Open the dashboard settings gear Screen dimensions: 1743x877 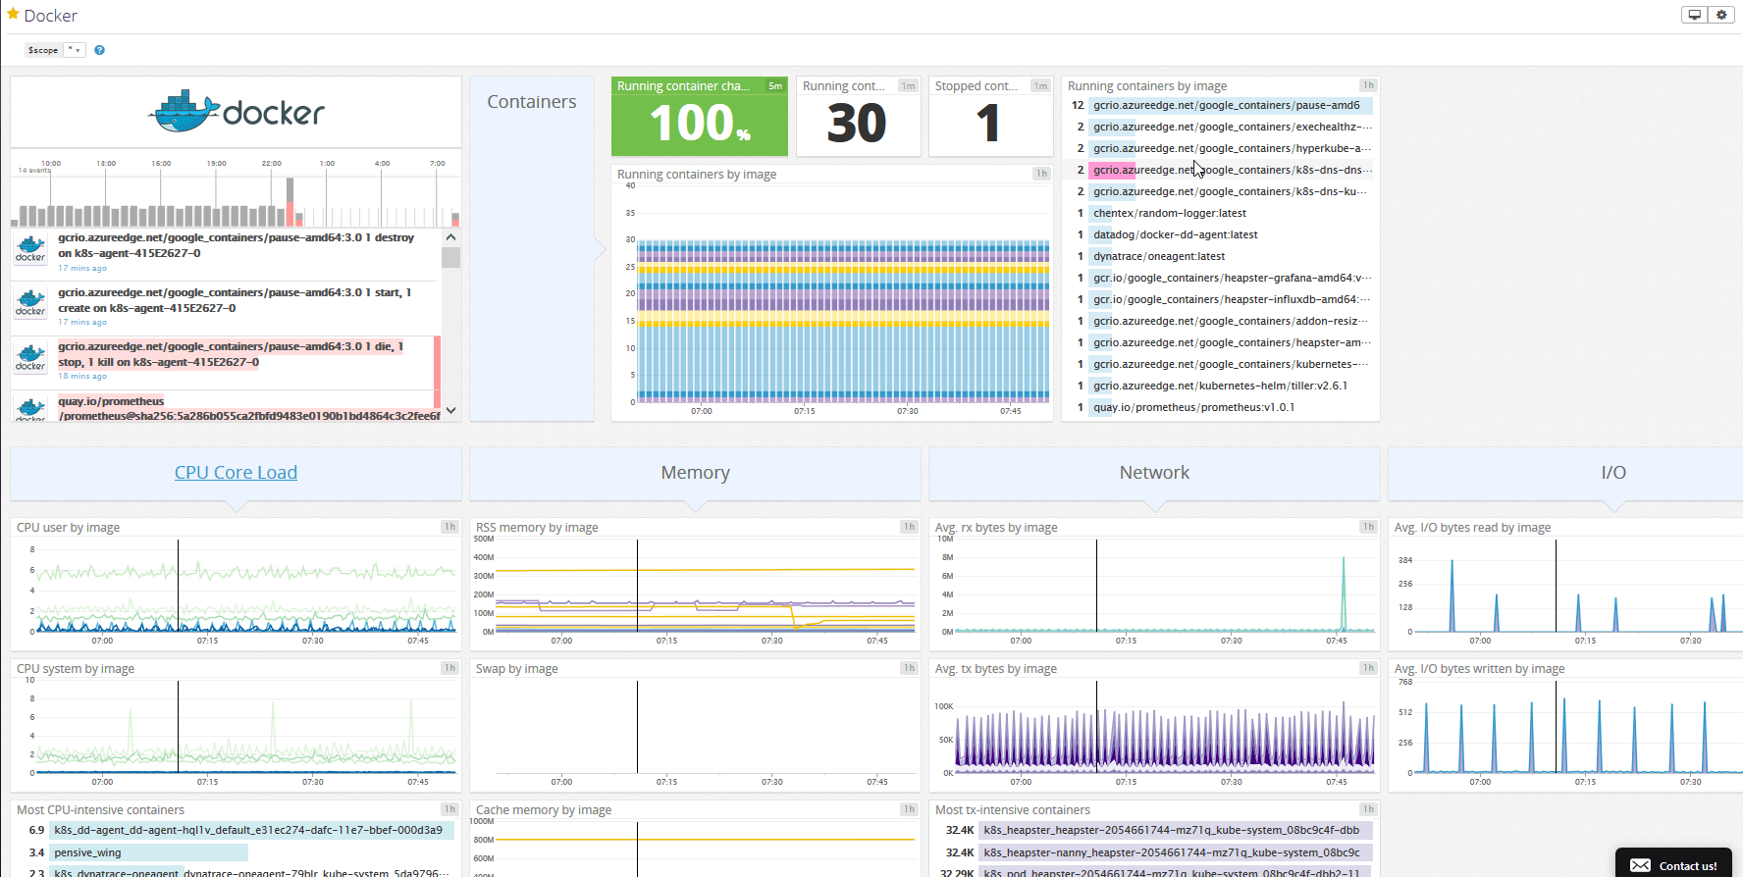pyautogui.click(x=1721, y=15)
